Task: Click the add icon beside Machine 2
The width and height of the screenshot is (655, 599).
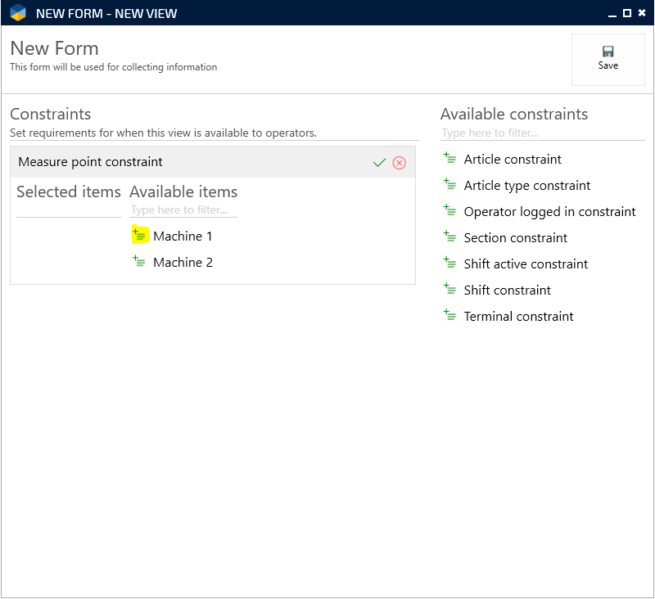Action: coord(139,262)
